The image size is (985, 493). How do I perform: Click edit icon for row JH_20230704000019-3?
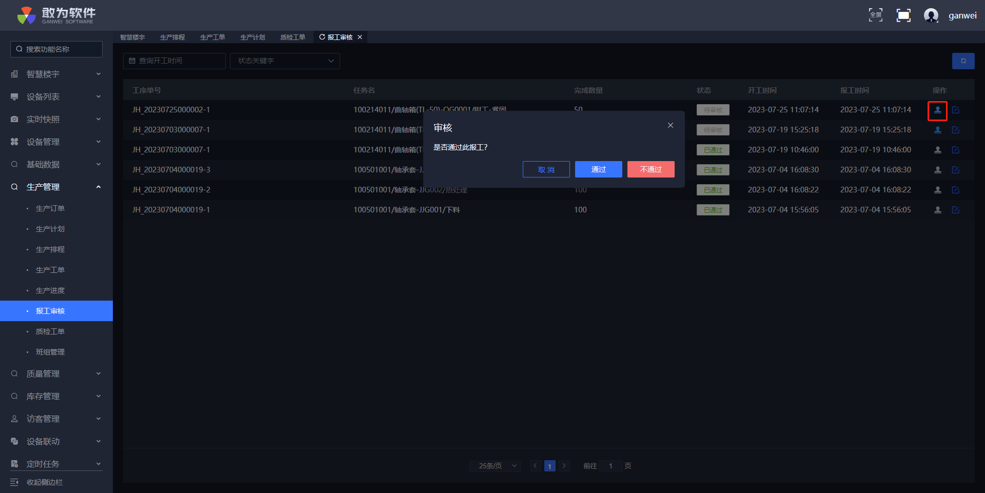[x=956, y=170]
